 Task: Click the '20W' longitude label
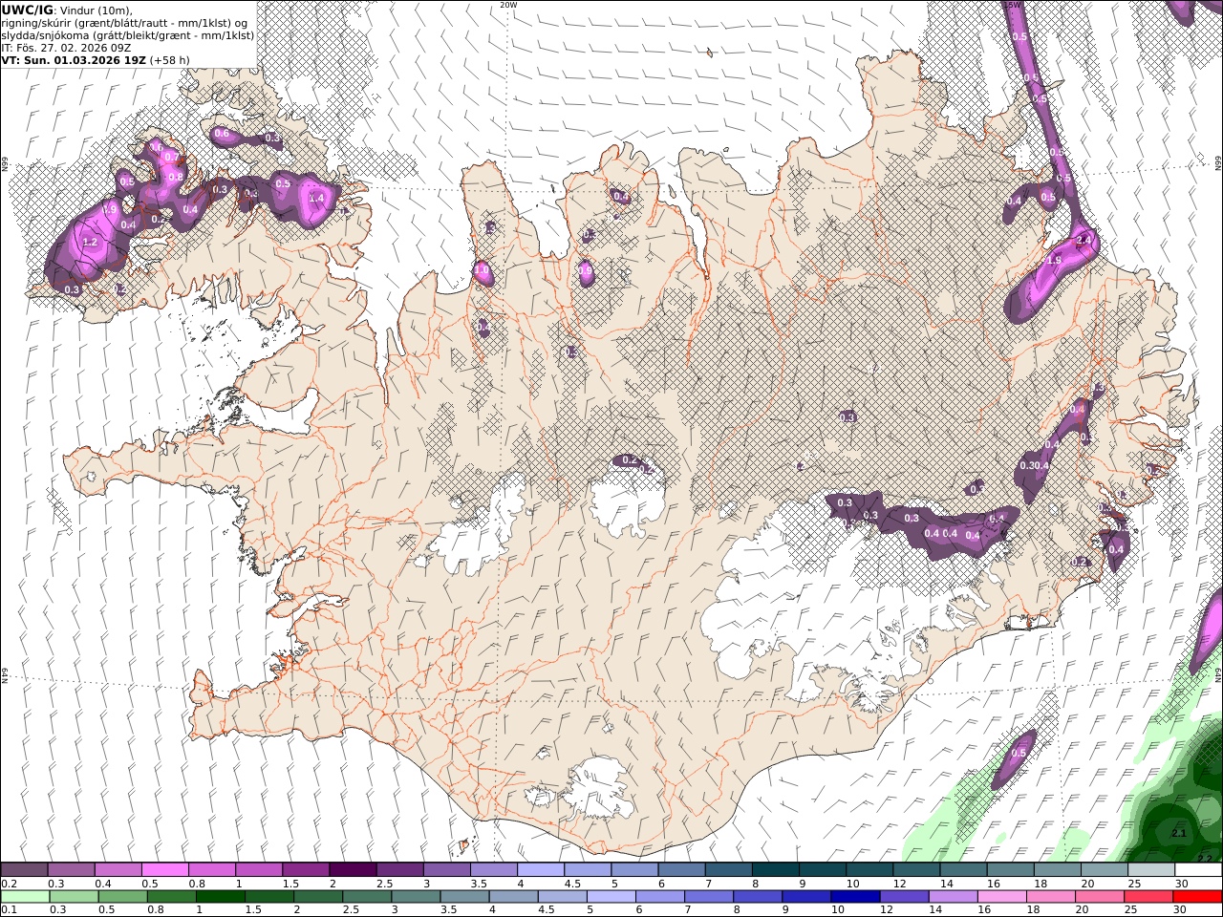[509, 5]
